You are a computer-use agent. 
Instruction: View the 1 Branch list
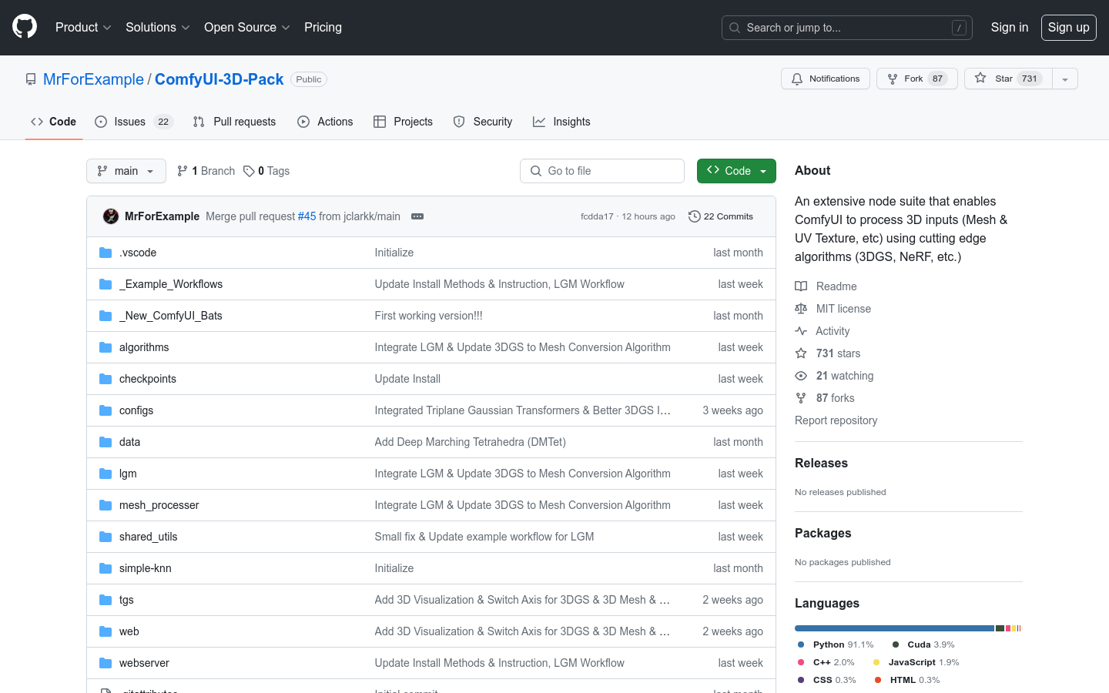(x=206, y=171)
